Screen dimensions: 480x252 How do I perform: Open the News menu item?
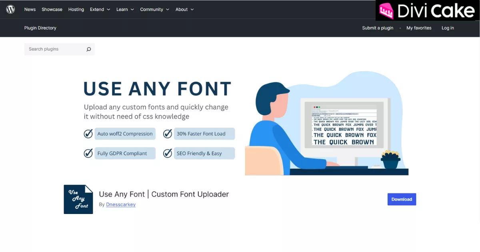(x=30, y=9)
